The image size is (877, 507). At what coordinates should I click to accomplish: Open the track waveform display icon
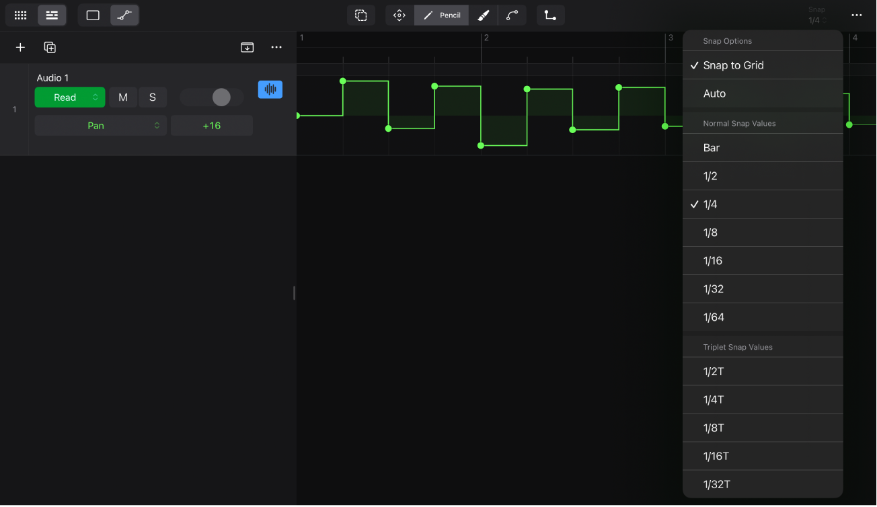click(x=270, y=89)
